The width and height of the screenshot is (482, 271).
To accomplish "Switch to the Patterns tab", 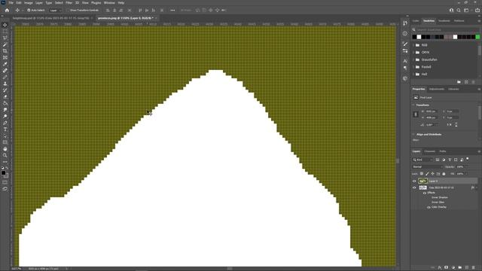I will click(x=459, y=21).
